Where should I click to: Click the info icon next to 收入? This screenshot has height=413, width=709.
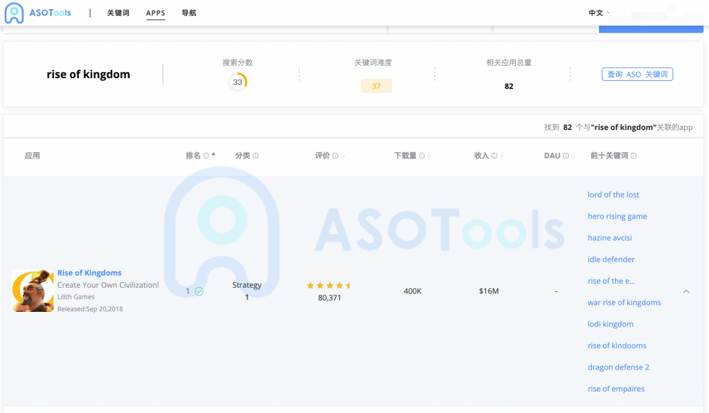(494, 156)
